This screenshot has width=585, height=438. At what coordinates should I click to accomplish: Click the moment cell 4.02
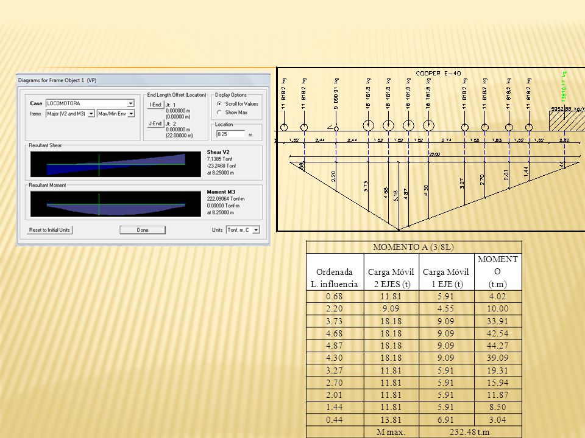pos(498,296)
